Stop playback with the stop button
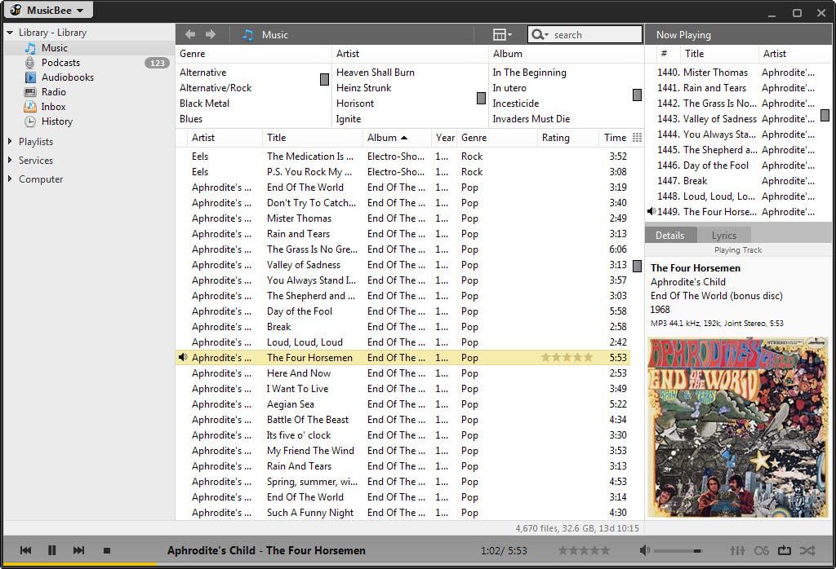The width and height of the screenshot is (836, 569). 106,550
